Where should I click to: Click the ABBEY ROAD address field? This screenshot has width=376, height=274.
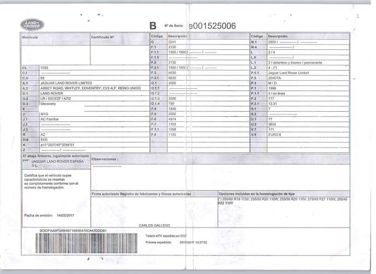[x=90, y=88]
